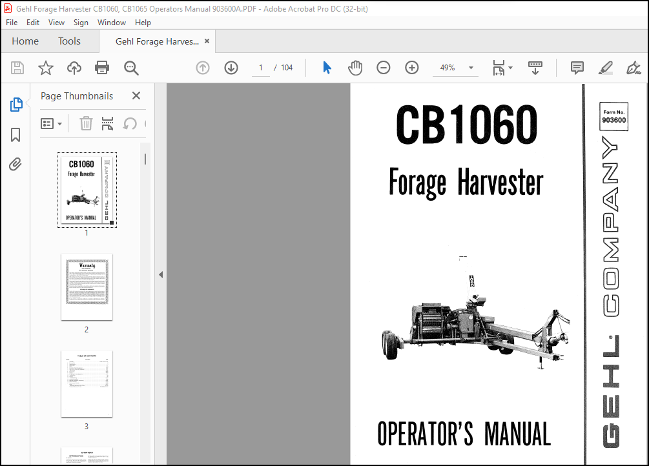Open the Help menu
The width and height of the screenshot is (649, 466).
click(143, 23)
